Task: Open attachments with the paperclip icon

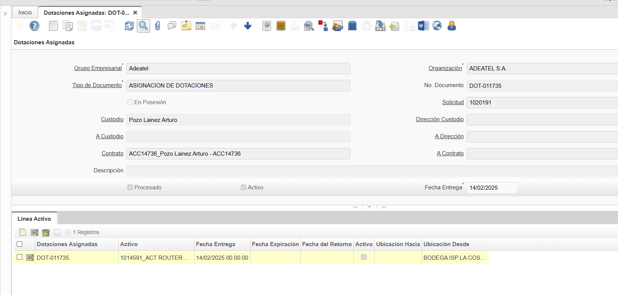Action: [x=158, y=26]
